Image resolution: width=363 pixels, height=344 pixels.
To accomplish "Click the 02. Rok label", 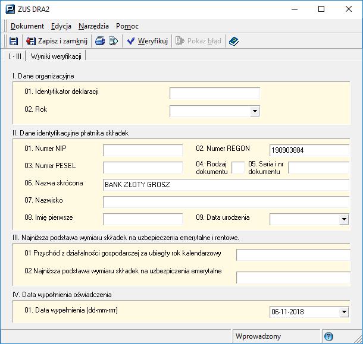I will coord(36,109).
